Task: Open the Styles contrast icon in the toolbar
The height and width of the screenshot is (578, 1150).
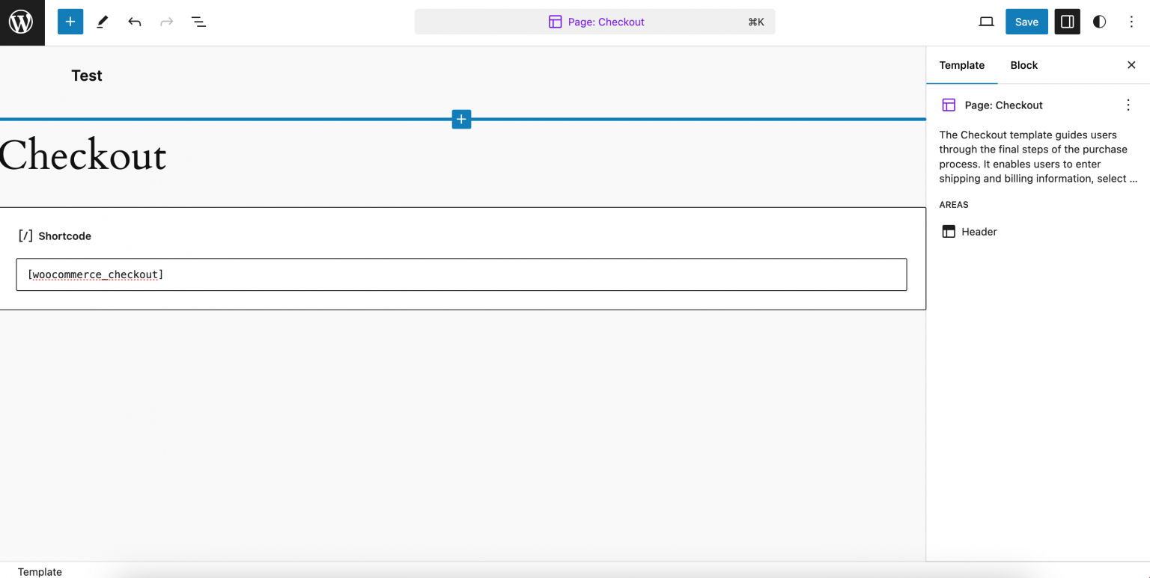Action: pyautogui.click(x=1098, y=22)
